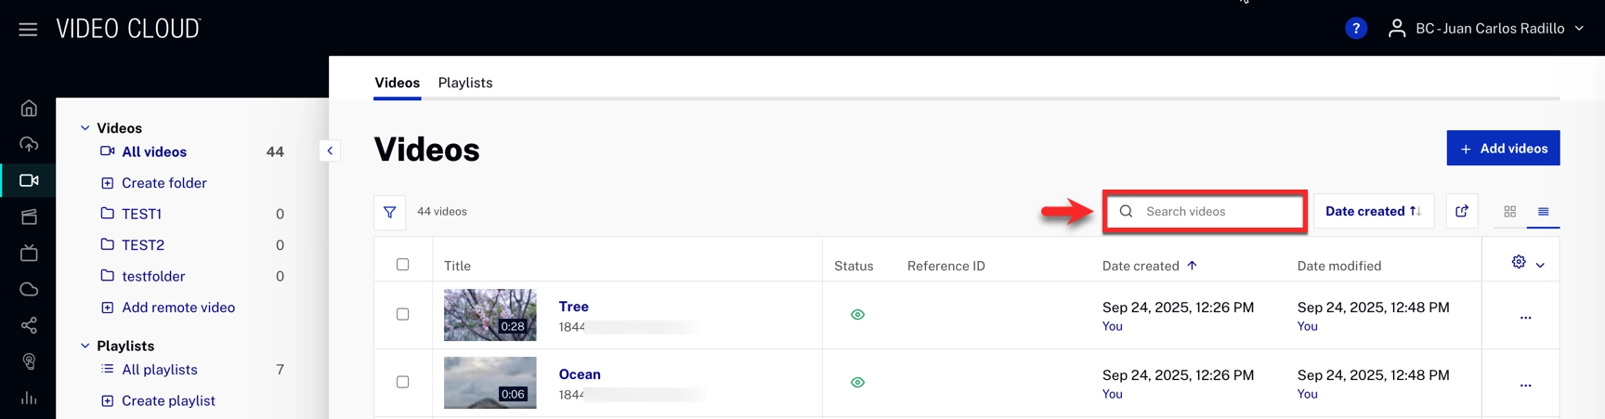Switch to list view
Image resolution: width=1605 pixels, height=419 pixels.
(1543, 212)
